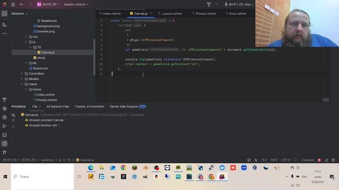Expand the Controllers folder
The image size is (339, 190).
click(22, 74)
